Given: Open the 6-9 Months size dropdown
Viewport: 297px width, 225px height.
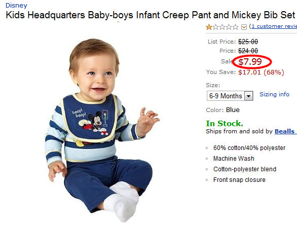Looking at the screenshot, I should click(x=230, y=96).
